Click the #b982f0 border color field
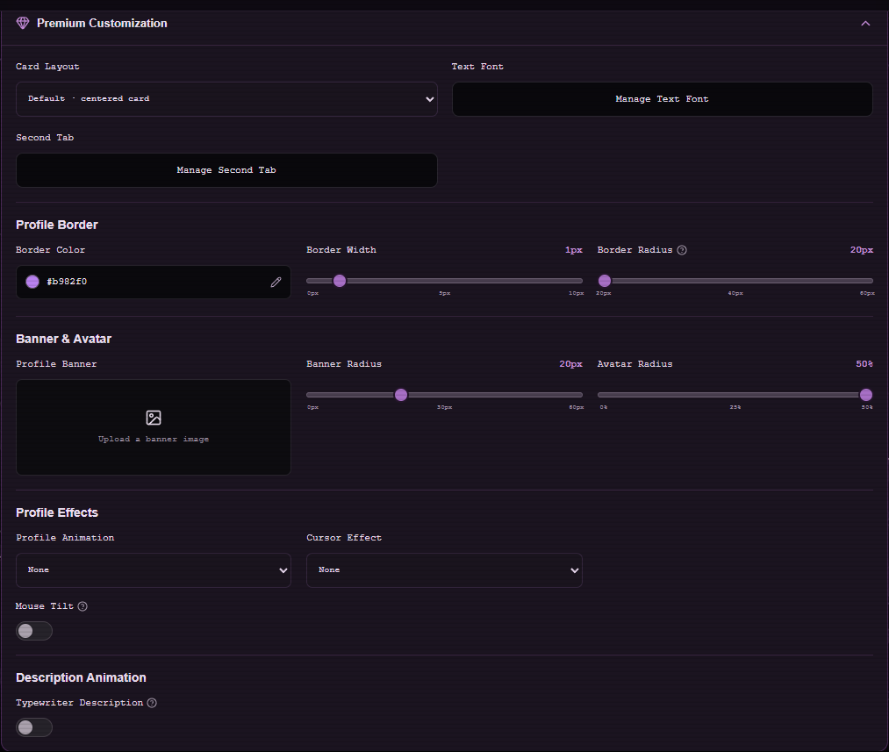 [153, 282]
